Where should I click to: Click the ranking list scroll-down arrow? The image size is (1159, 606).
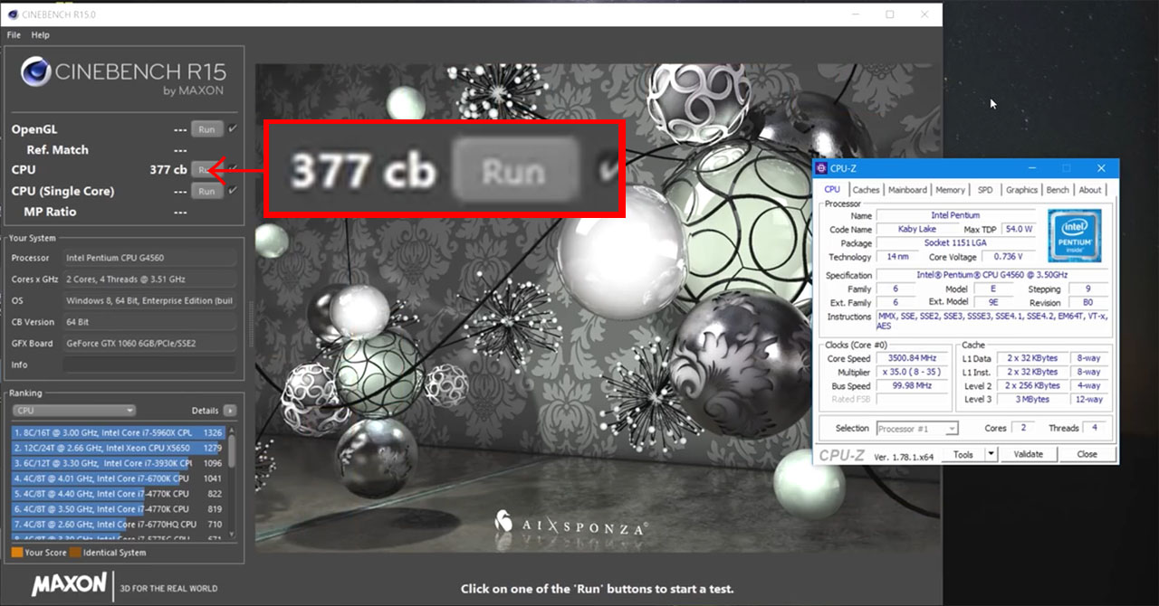[232, 536]
